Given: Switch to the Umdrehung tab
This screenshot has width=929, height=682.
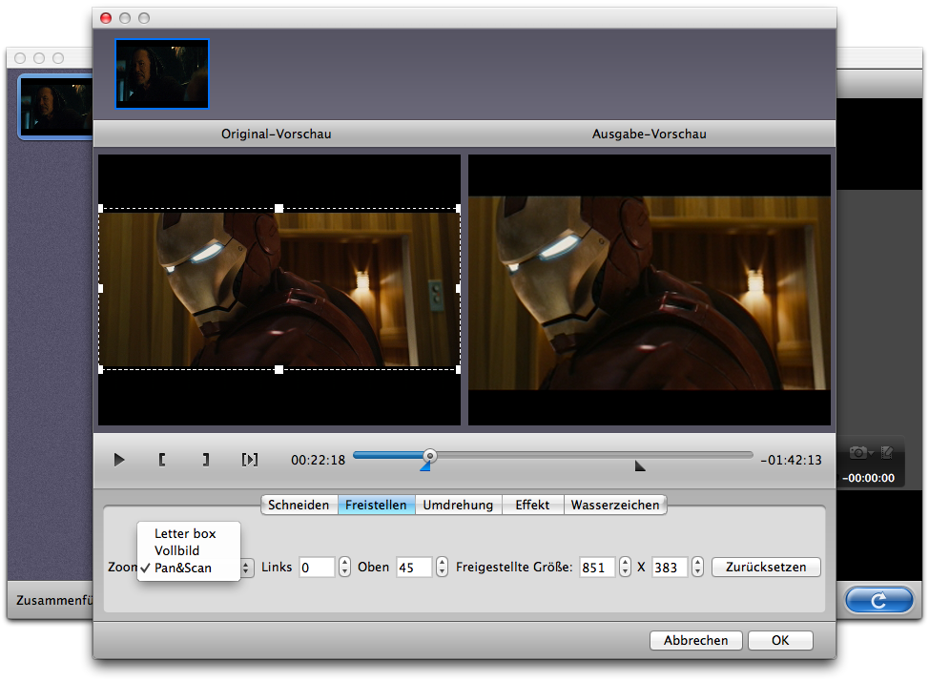Looking at the screenshot, I should coord(458,506).
